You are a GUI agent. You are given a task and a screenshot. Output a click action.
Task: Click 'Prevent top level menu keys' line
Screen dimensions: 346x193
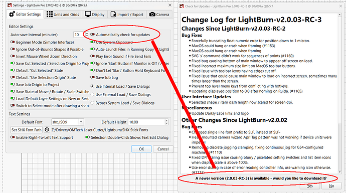click(240, 86)
